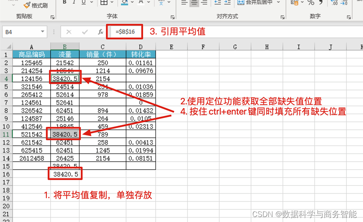Viewport: 363px width, 222px height.
Task: Align text to the left
Action: click(x=184, y=2)
